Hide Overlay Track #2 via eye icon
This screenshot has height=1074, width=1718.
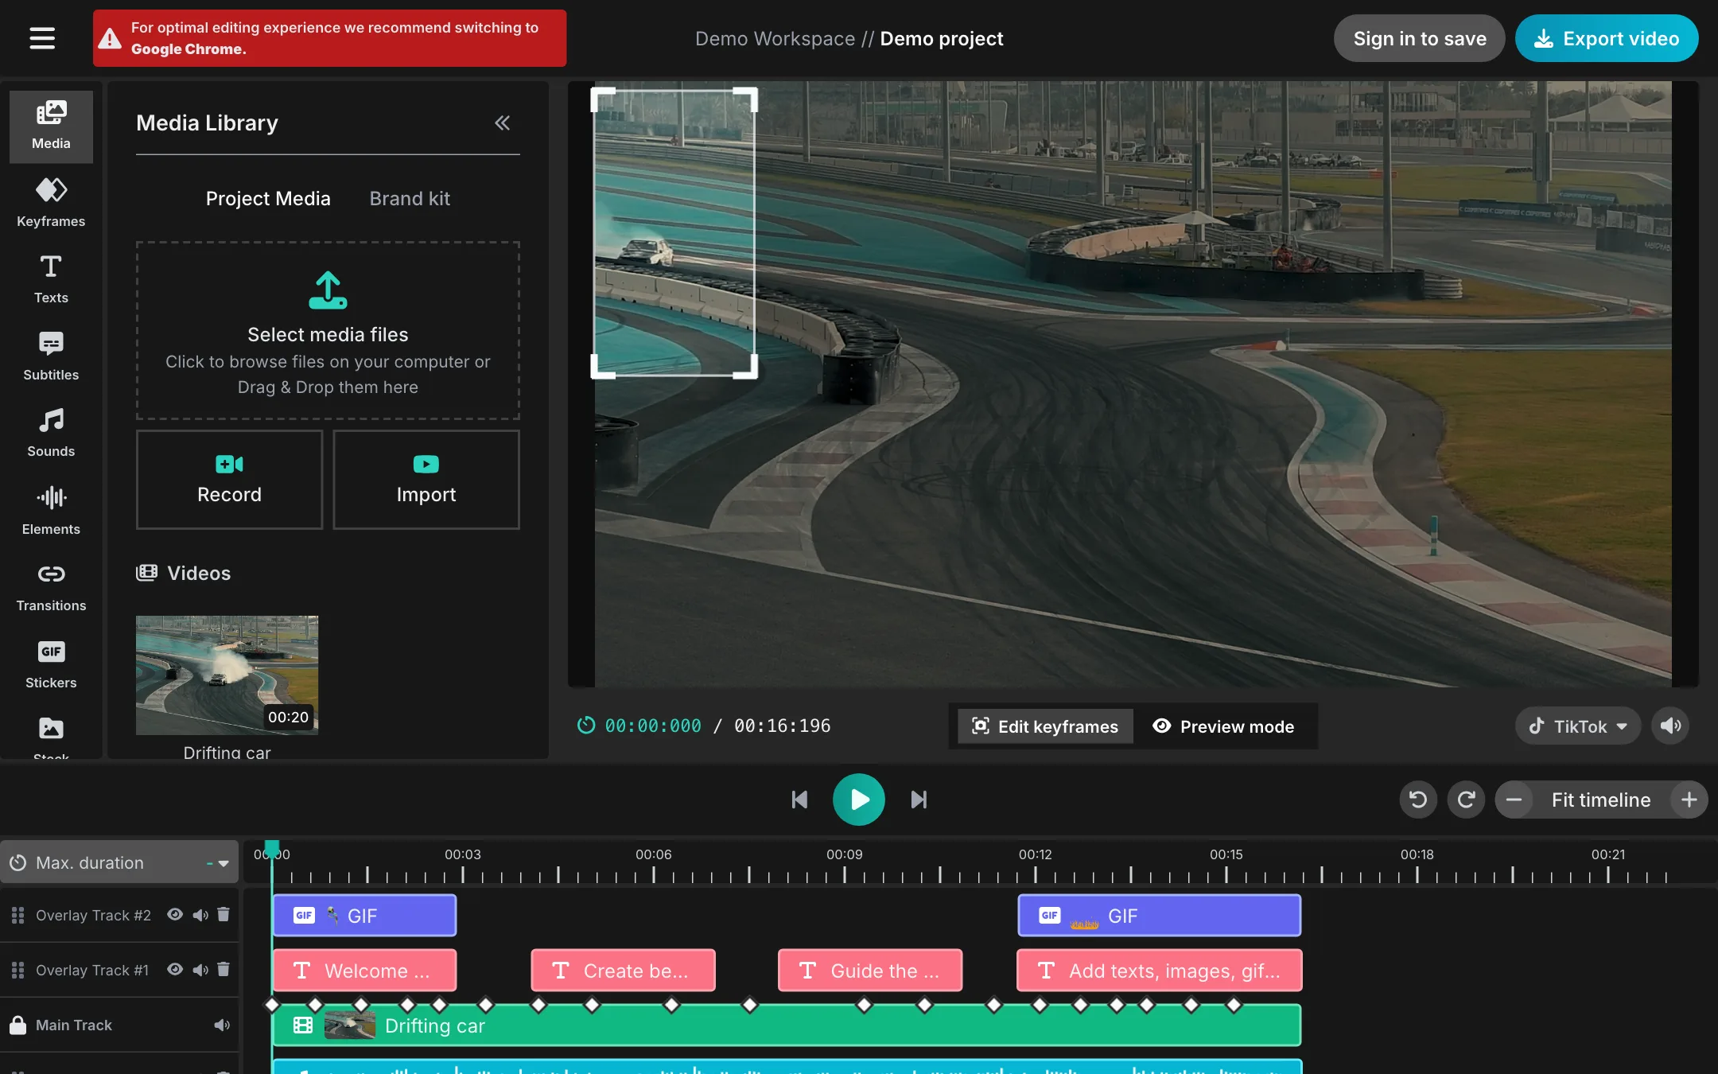point(175,915)
